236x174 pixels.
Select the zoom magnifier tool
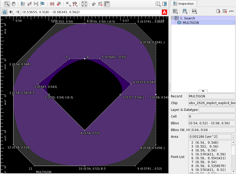pyautogui.click(x=7, y=4)
